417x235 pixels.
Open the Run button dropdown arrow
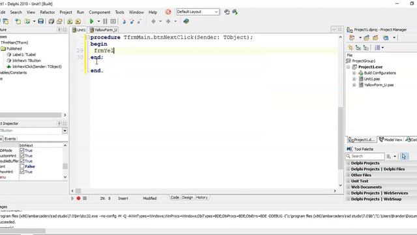[x=98, y=22]
